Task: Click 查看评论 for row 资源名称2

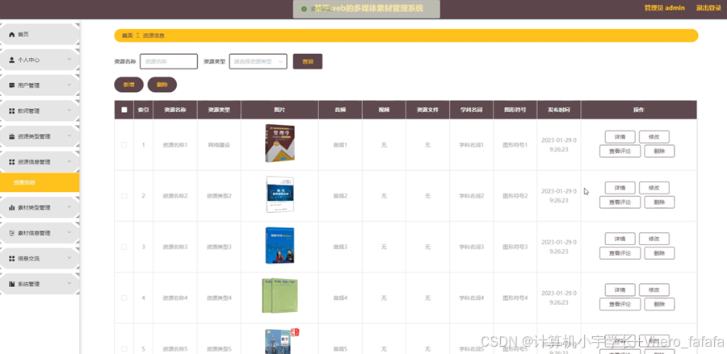Action: click(x=620, y=202)
